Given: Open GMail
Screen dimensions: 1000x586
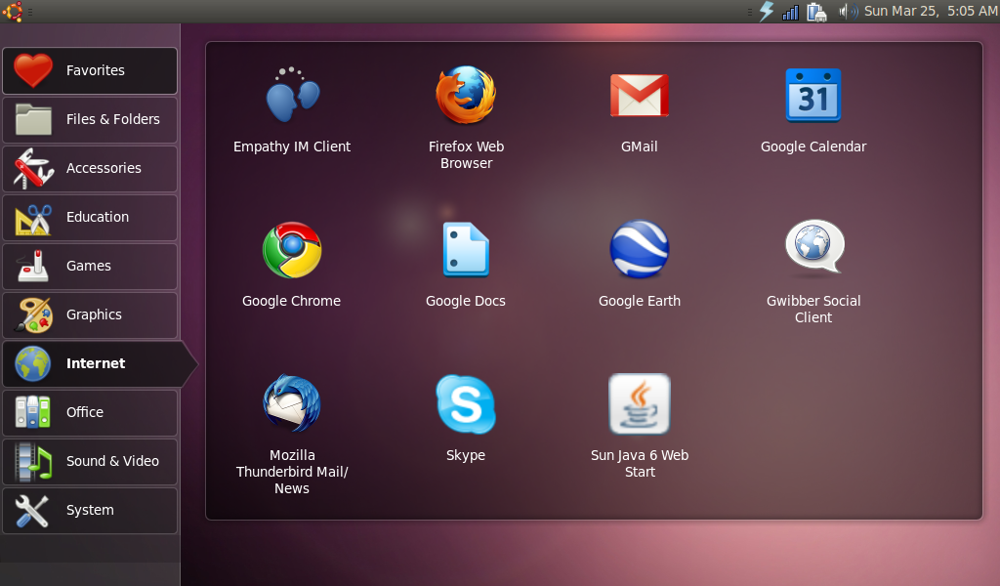Looking at the screenshot, I should [640, 96].
